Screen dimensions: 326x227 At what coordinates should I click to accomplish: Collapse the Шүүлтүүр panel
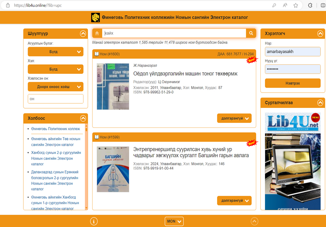[x=83, y=34]
